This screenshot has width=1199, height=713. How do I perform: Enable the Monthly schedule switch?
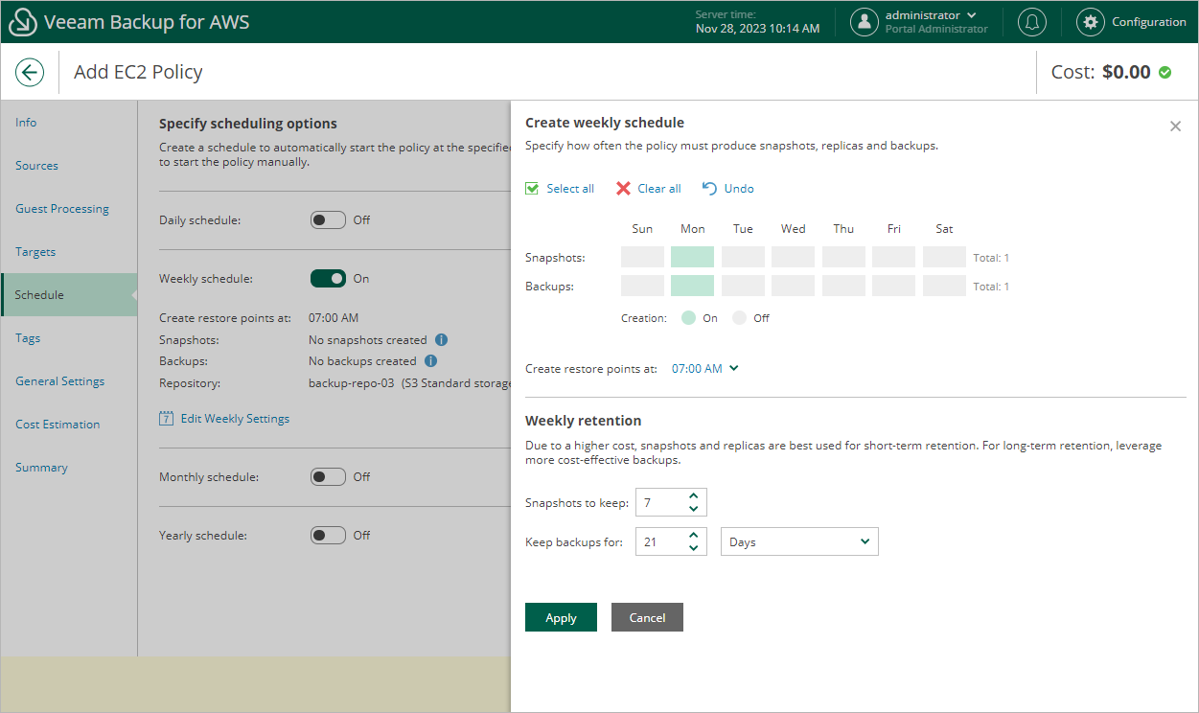(x=328, y=477)
